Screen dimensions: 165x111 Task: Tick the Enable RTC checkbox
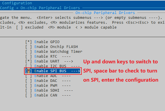[28, 56]
